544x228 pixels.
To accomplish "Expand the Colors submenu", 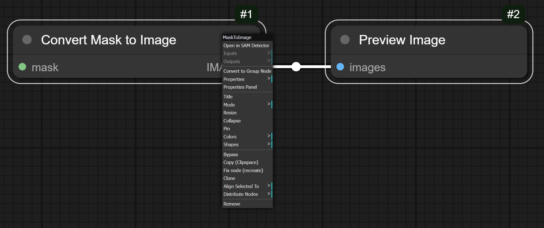I will (x=247, y=137).
